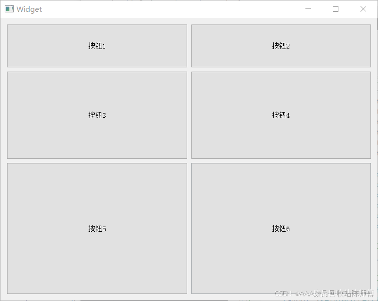The width and height of the screenshot is (378, 301).
Task: Click the 按钮1 button
Action: (97, 46)
